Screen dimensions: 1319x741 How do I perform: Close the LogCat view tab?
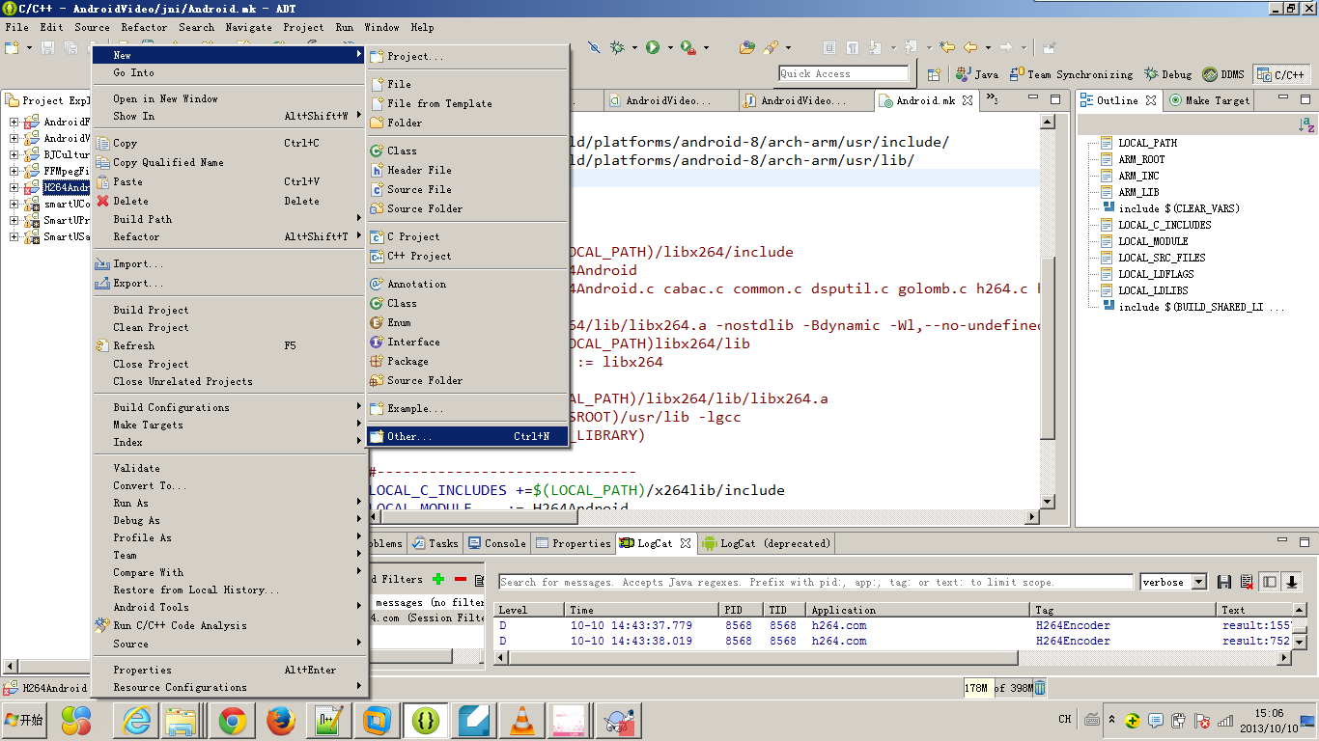(686, 543)
